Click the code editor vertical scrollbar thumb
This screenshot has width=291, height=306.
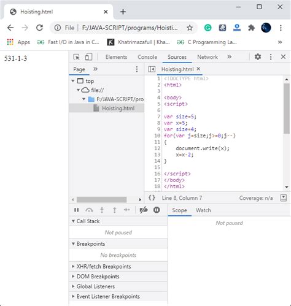[287, 109]
